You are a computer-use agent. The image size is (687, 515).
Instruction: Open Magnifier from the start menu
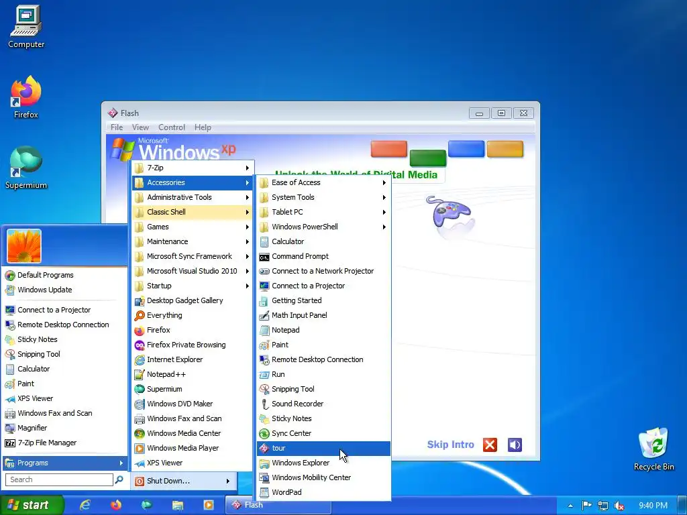point(64,428)
